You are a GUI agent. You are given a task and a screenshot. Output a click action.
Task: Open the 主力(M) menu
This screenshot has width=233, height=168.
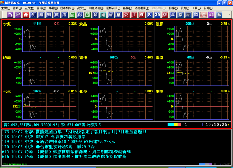tap(29, 8)
